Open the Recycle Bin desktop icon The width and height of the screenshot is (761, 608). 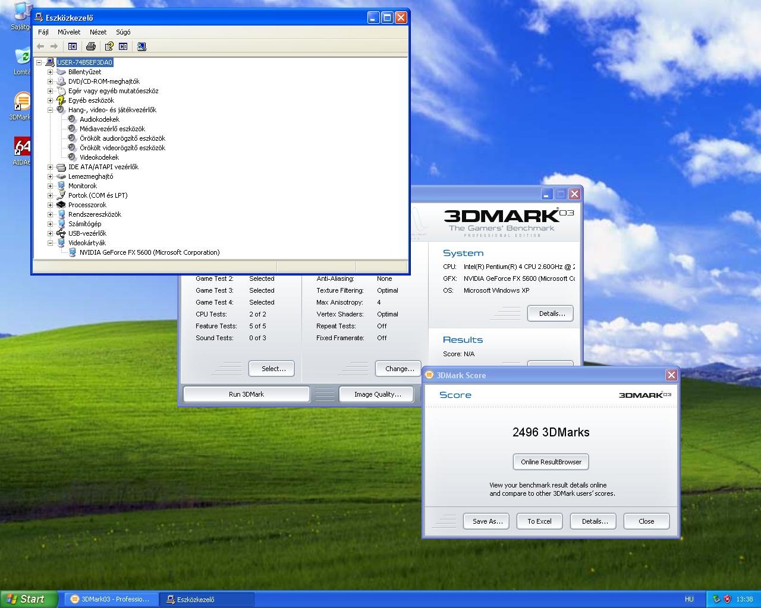pyautogui.click(x=22, y=56)
